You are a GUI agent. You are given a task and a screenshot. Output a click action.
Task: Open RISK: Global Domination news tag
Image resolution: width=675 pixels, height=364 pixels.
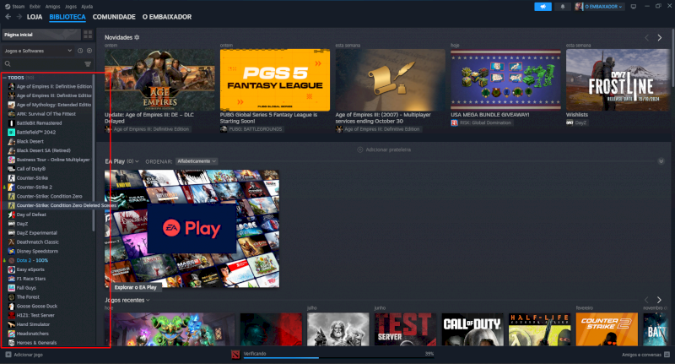pyautogui.click(x=482, y=122)
